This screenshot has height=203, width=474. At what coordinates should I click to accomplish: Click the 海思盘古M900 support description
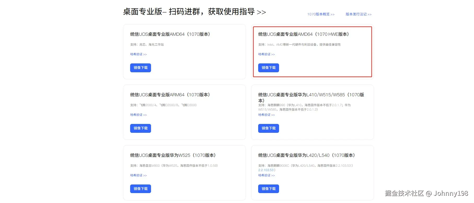point(174,166)
